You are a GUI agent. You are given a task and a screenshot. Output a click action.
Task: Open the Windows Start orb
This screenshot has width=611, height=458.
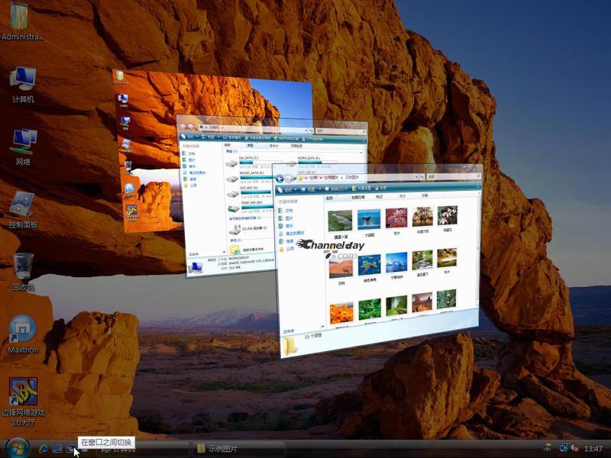(x=18, y=448)
